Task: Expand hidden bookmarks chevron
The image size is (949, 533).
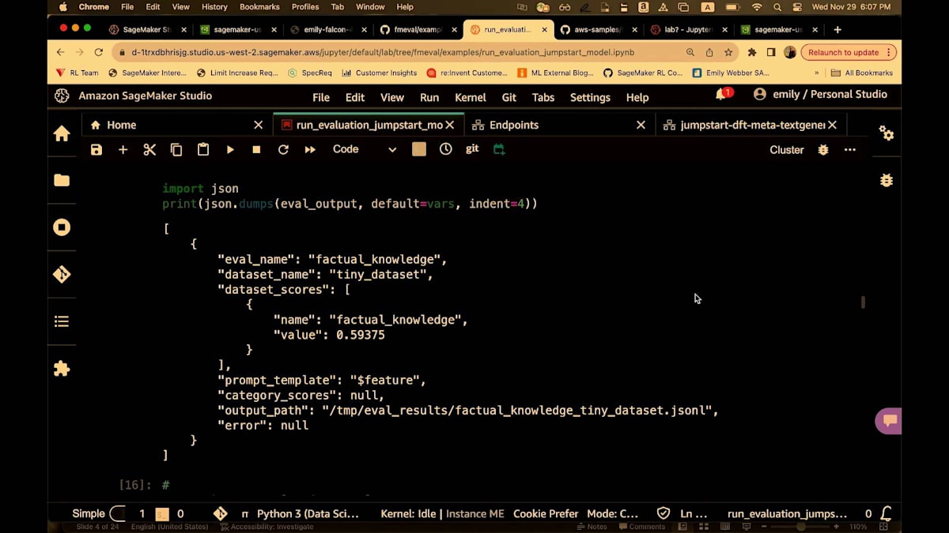Action: click(817, 73)
